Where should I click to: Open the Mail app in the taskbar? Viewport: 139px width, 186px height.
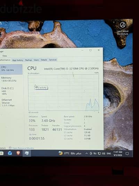click(10, 153)
